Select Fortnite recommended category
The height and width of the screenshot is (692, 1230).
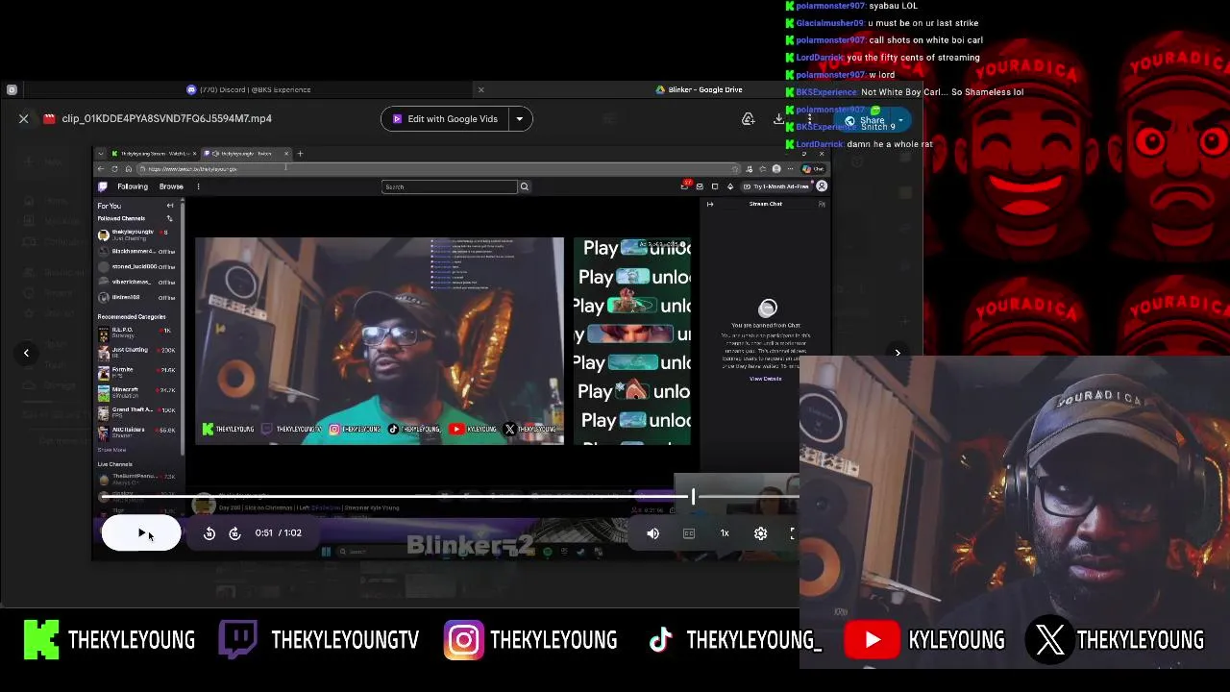136,371
